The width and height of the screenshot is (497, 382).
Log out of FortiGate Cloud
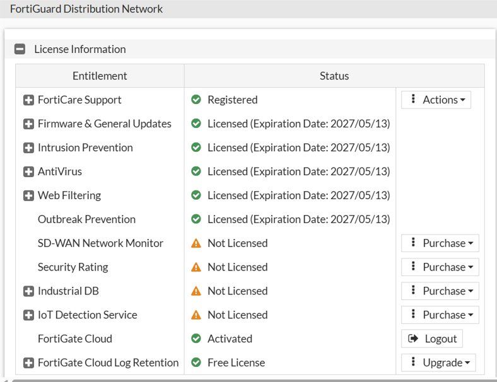coord(431,339)
